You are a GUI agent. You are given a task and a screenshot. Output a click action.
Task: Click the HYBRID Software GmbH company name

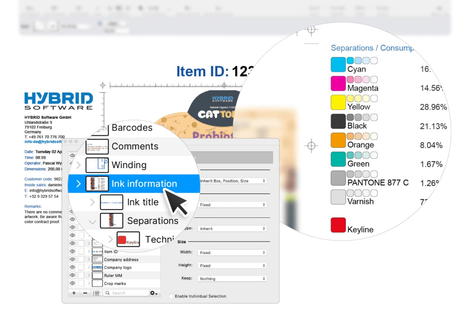pyautogui.click(x=48, y=117)
